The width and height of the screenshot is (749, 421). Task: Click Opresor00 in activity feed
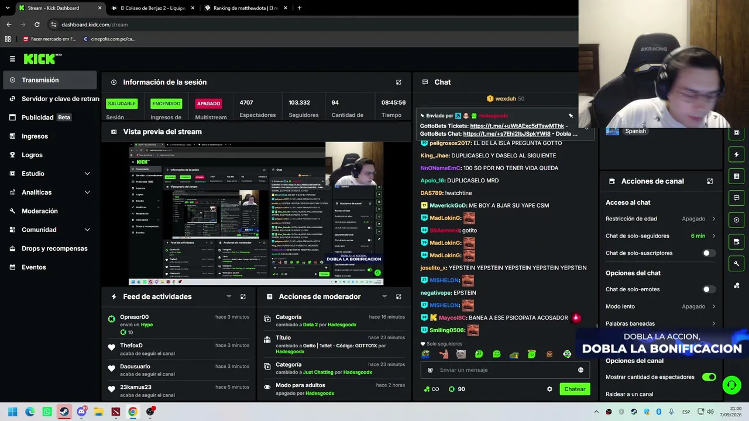(134, 317)
